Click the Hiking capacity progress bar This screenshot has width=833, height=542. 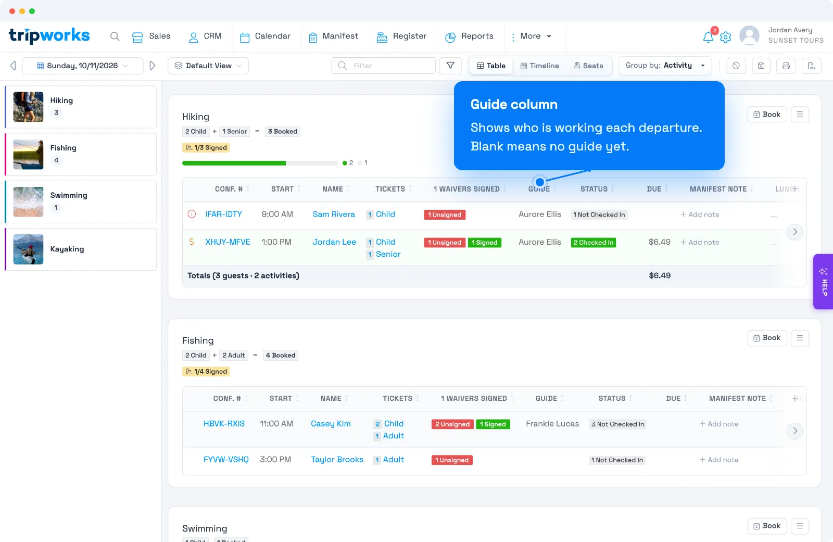[260, 163]
